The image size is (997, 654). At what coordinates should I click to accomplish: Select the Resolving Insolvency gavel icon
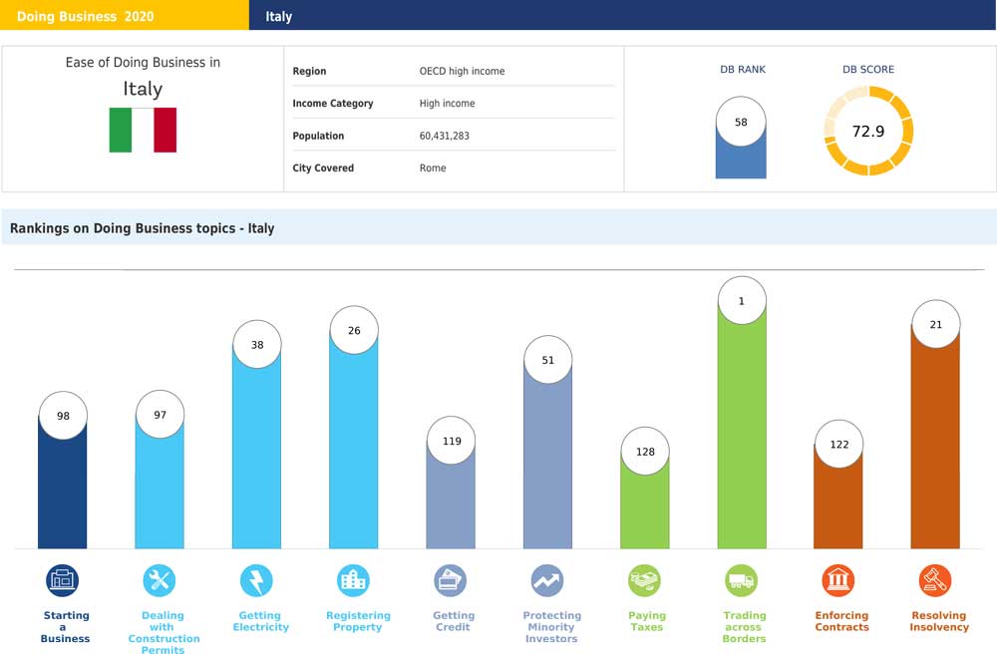935,580
